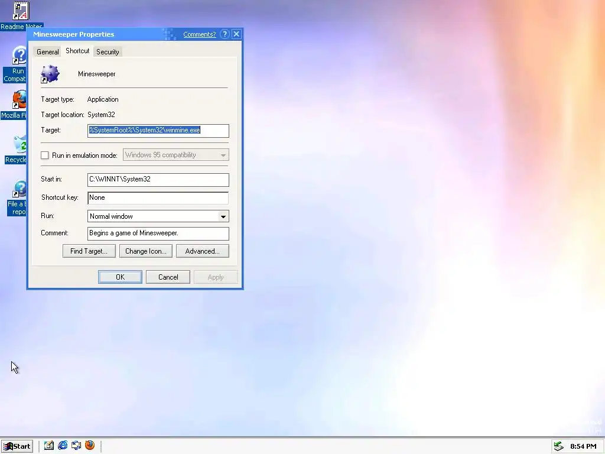
Task: Click the question mark help button in title bar
Action: [x=225, y=34]
